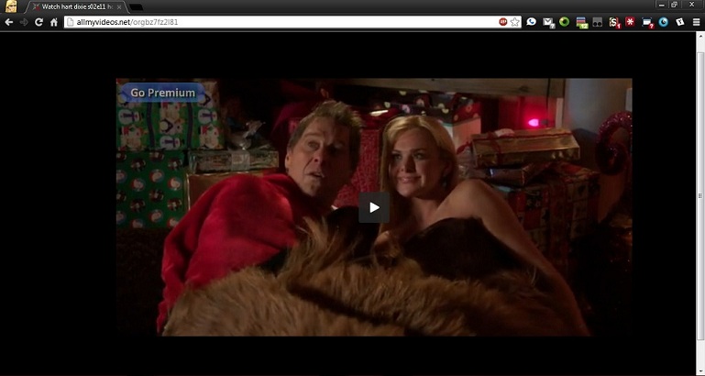Click the tilted white card extension icon

(680, 22)
